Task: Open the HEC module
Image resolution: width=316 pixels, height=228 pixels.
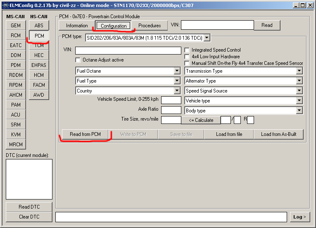Action: (x=39, y=55)
